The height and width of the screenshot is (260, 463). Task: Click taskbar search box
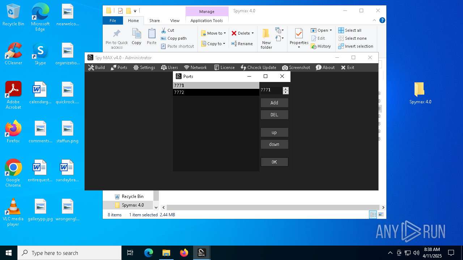tap(69, 253)
